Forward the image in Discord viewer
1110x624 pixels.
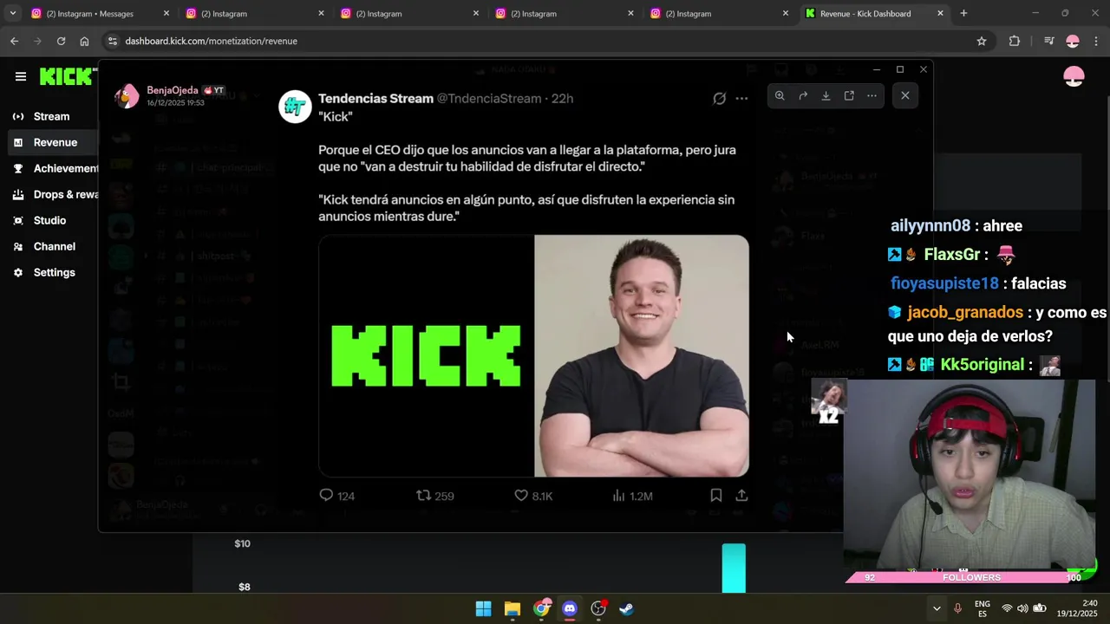(x=803, y=95)
